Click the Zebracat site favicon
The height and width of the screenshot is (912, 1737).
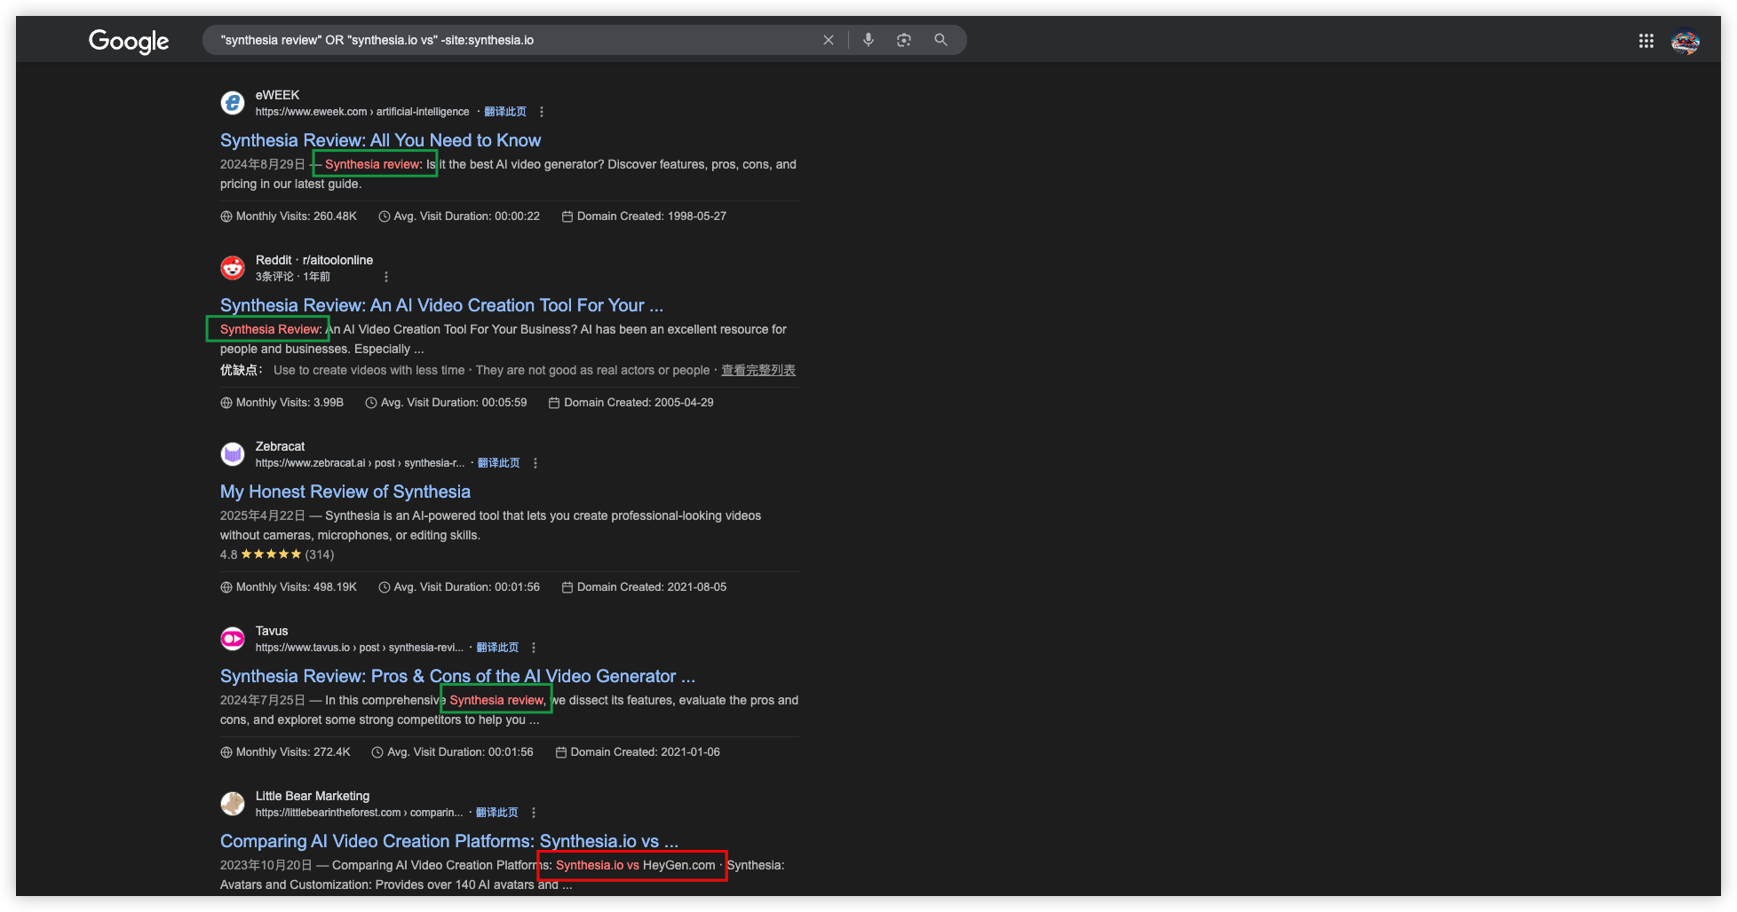pos(233,454)
